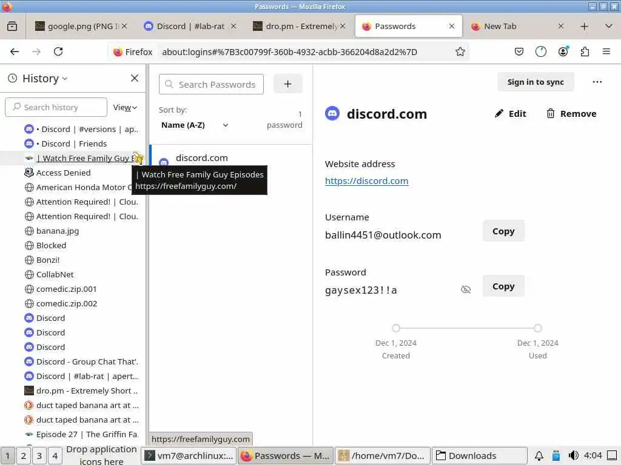The height and width of the screenshot is (465, 621).
Task: Open the circular timer extension icon
Action: coord(540,52)
